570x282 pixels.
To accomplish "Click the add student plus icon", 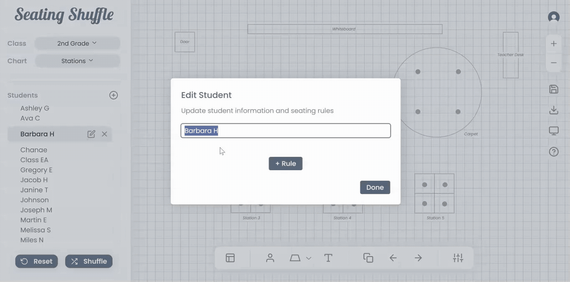I will pos(113,95).
